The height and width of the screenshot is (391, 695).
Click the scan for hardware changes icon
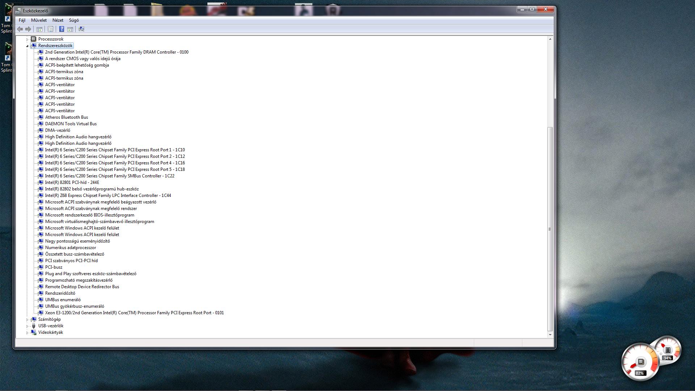tap(81, 29)
